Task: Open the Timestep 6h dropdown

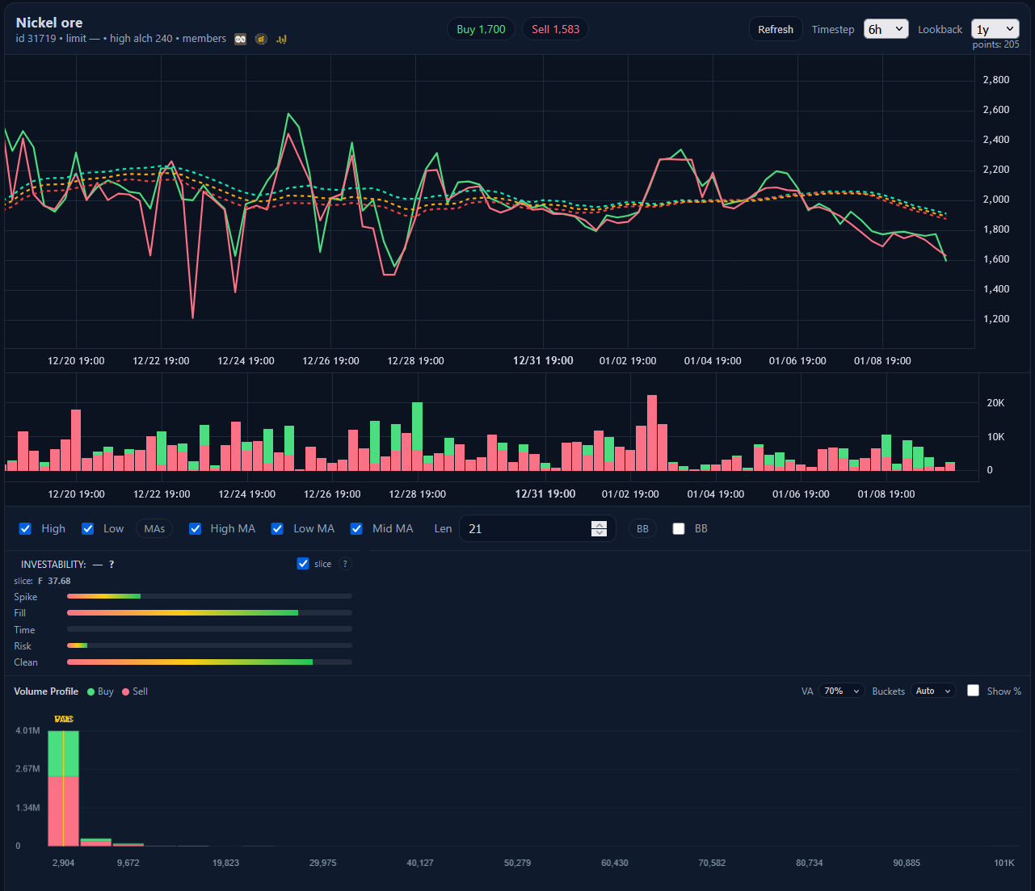Action: tap(886, 29)
